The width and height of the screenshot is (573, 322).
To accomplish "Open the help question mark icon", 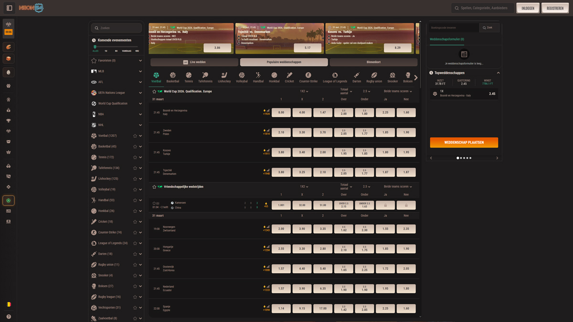I will click(x=9, y=317).
